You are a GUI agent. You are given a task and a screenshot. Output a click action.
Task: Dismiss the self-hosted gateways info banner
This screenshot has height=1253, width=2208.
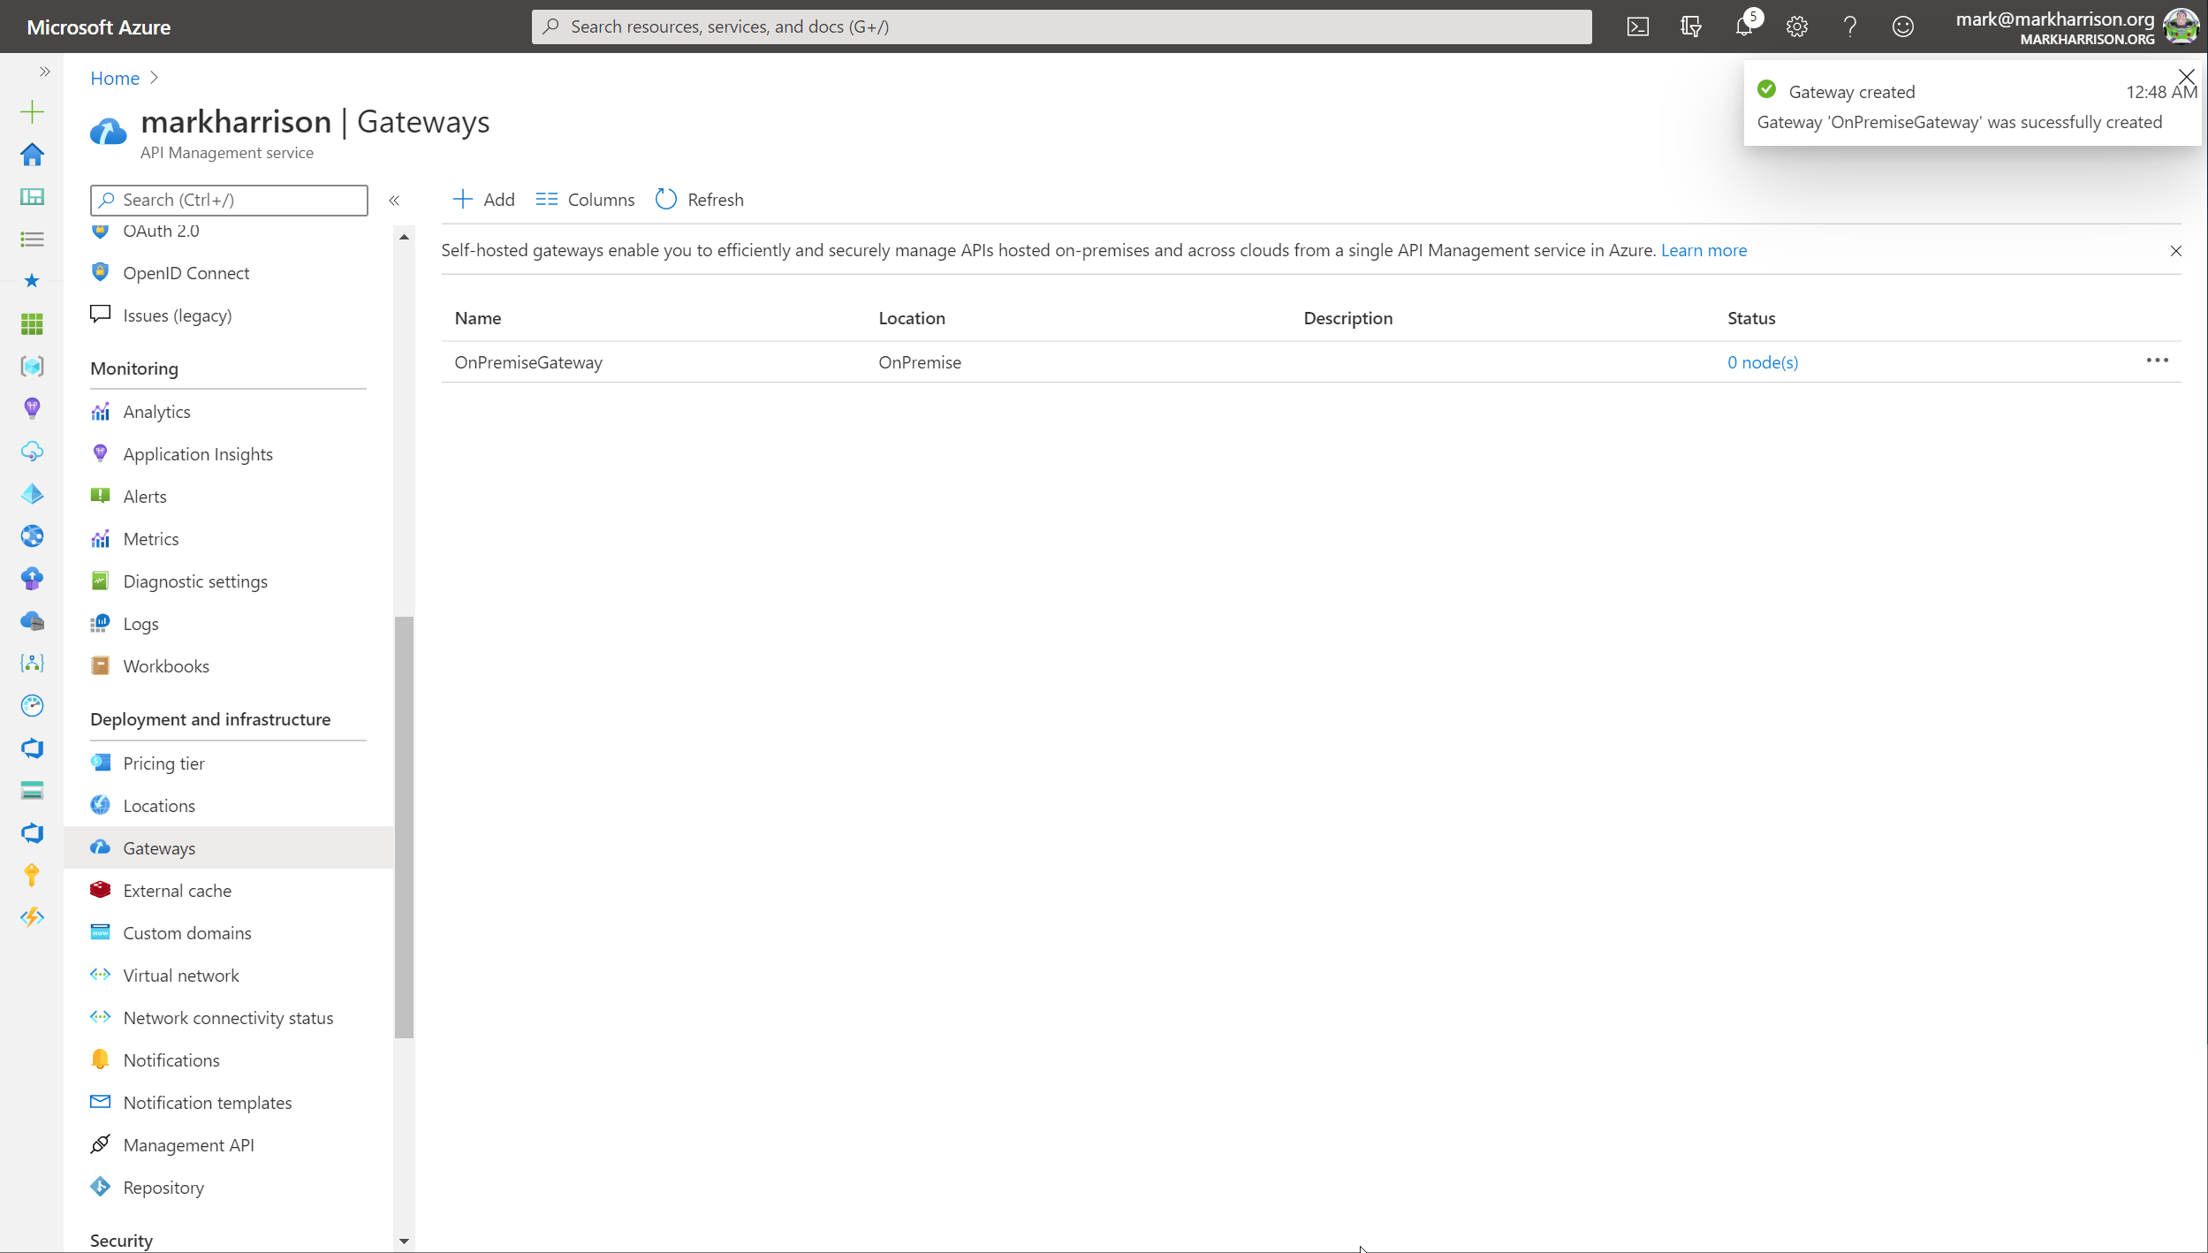pos(2175,251)
